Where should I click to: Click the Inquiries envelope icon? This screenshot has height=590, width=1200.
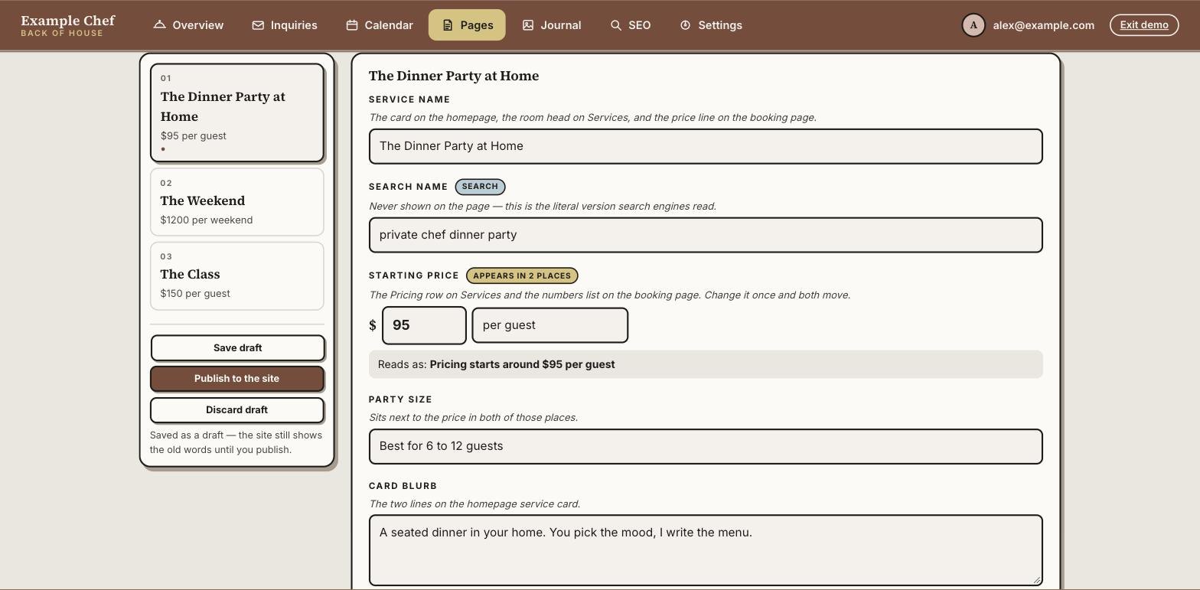[x=258, y=25]
